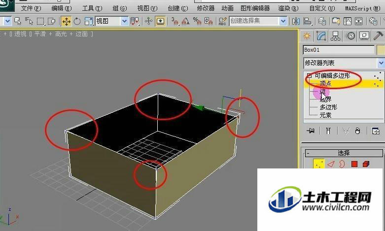Toggle the Angle Snap button
The width and height of the screenshot is (385, 231).
tap(186, 21)
